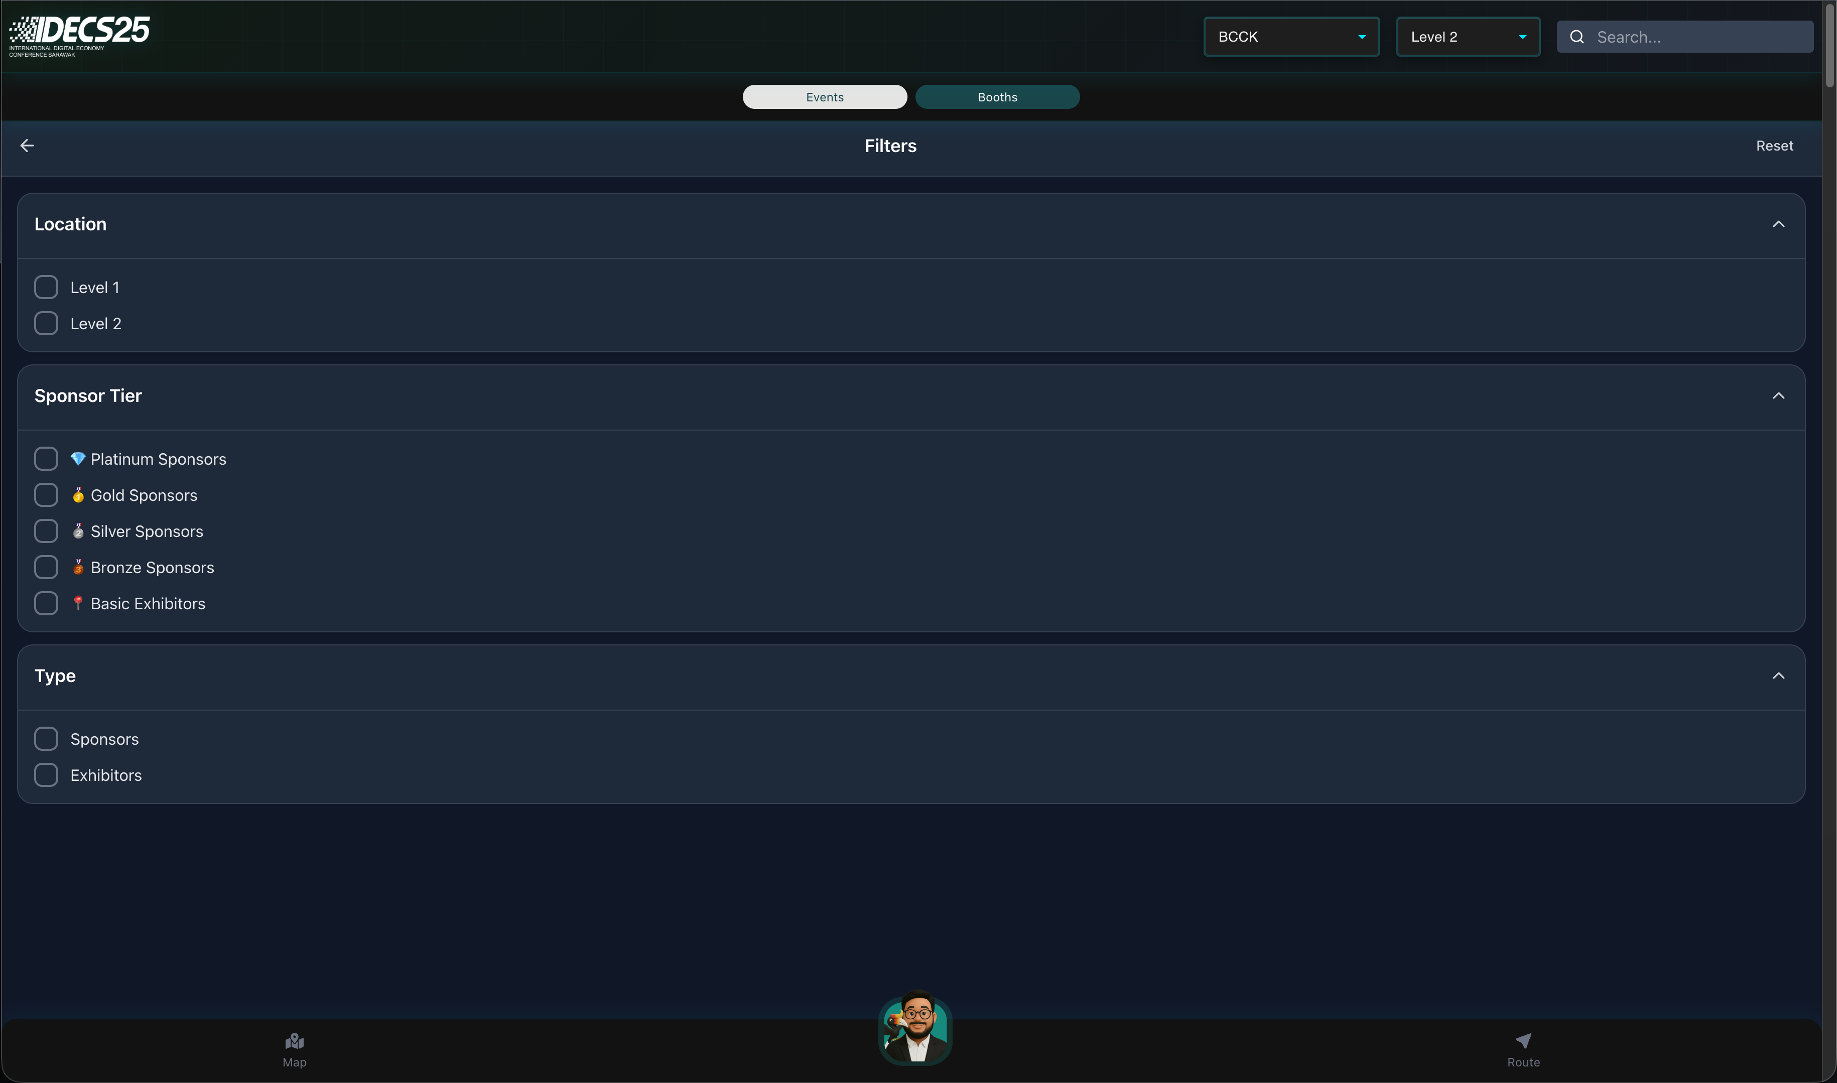This screenshot has height=1083, width=1837.
Task: Open the BCCK venue dropdown
Action: 1291,37
